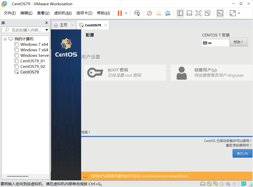Viewport: 253px width, 187px height.
Task: Open the snapshot manager
Action: (x=168, y=13)
